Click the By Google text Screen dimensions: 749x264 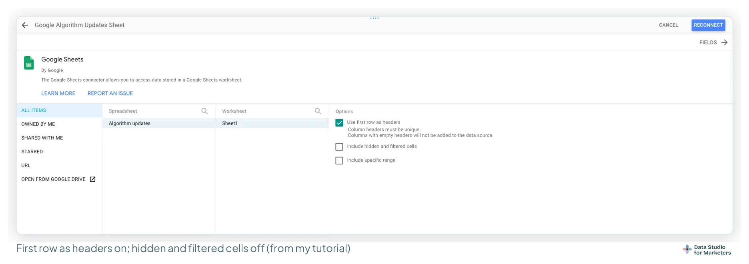click(52, 70)
